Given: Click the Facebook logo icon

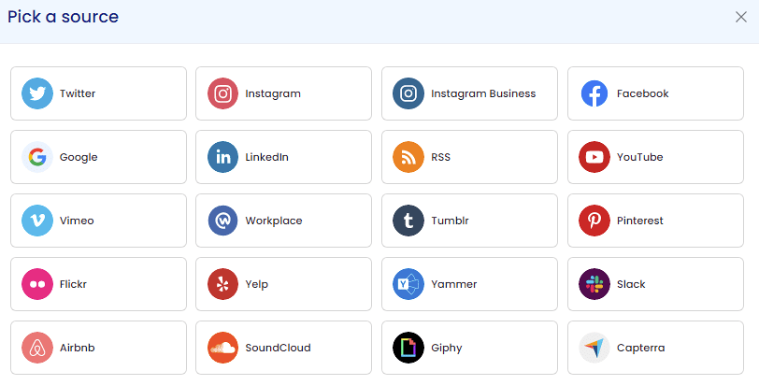Looking at the screenshot, I should tap(594, 93).
